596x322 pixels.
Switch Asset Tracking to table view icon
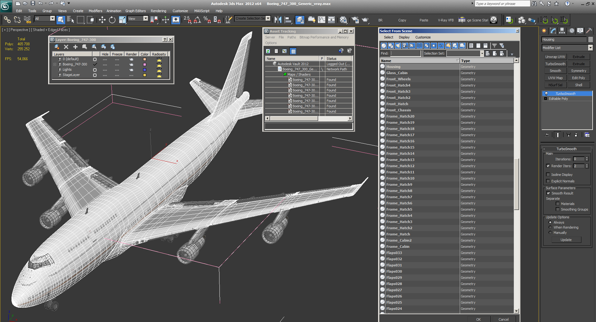click(x=293, y=51)
